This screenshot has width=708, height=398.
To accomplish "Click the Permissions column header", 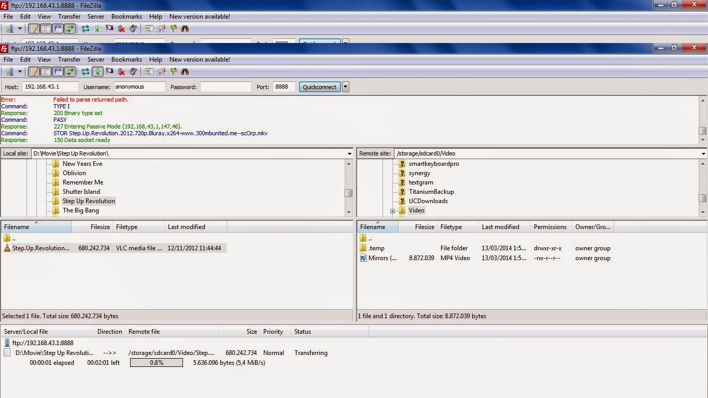I will click(x=550, y=227).
